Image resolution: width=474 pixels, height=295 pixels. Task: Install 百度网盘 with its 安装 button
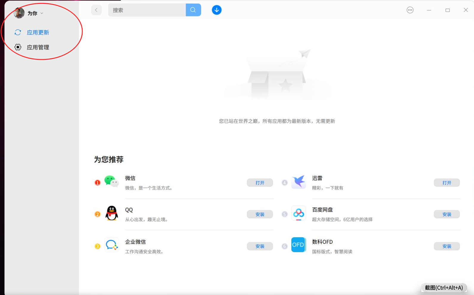click(447, 214)
